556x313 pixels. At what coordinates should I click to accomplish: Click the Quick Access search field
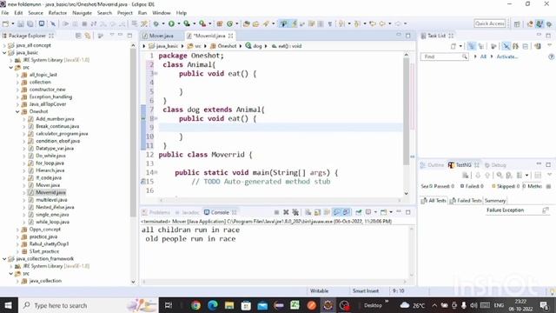(x=489, y=23)
